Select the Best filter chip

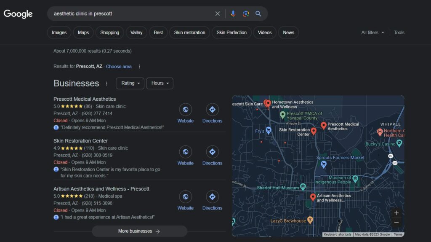point(158,32)
